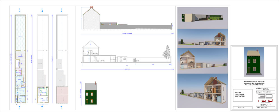Click the blue section arrow below the roof plan
This screenshot has width=279, height=112.
(61, 106)
